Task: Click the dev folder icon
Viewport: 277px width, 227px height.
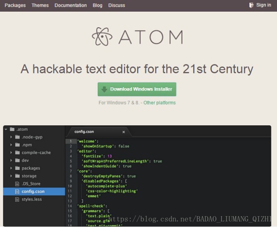Action: [x=17, y=160]
